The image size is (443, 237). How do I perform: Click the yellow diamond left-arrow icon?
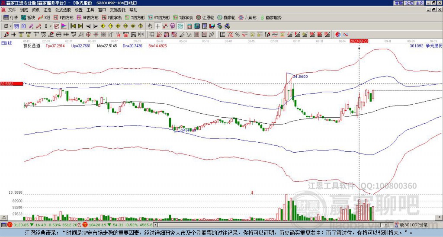[x=103, y=26]
